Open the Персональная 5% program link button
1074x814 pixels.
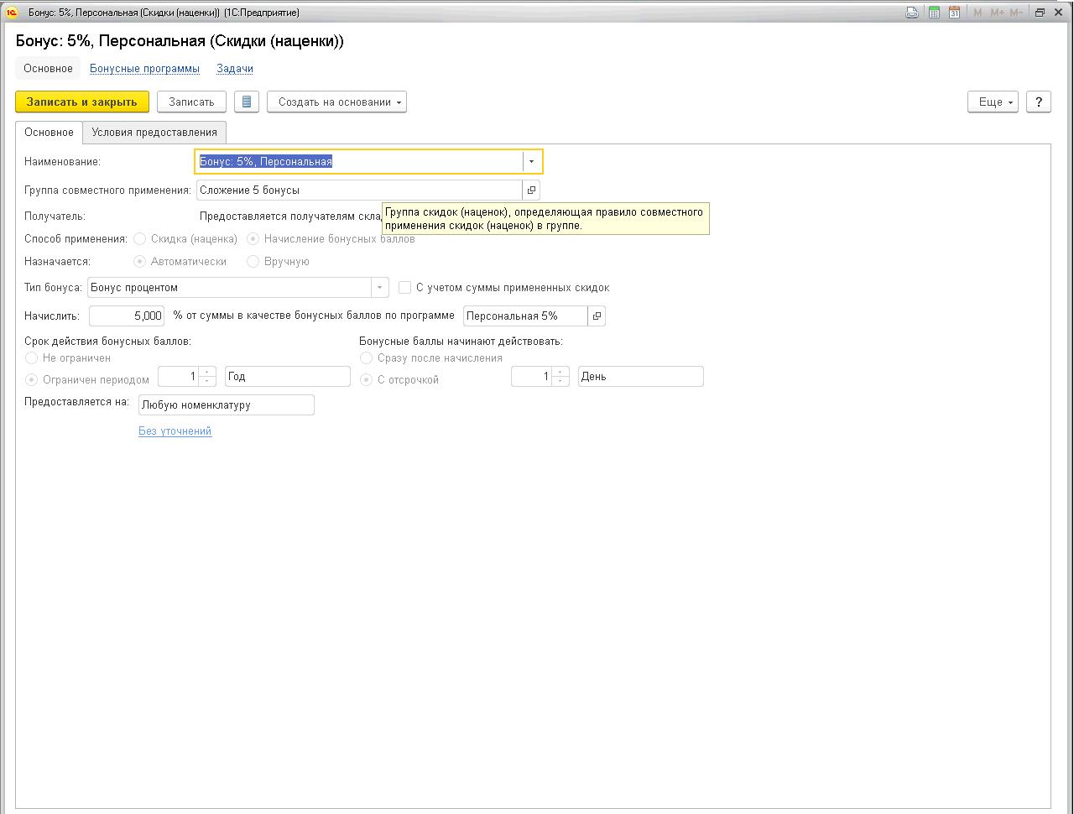coord(597,316)
